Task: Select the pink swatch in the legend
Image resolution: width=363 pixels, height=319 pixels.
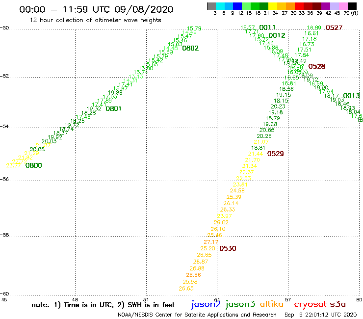Action: (x=343, y=6)
